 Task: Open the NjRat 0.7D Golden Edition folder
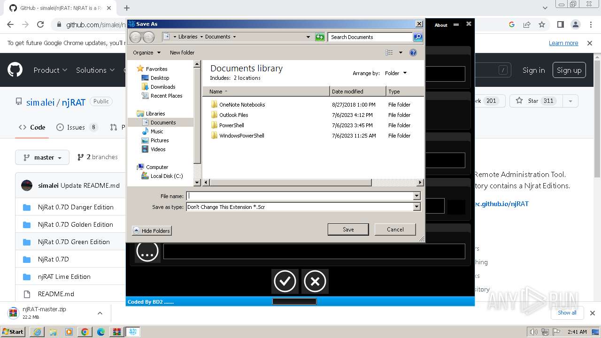75,224
